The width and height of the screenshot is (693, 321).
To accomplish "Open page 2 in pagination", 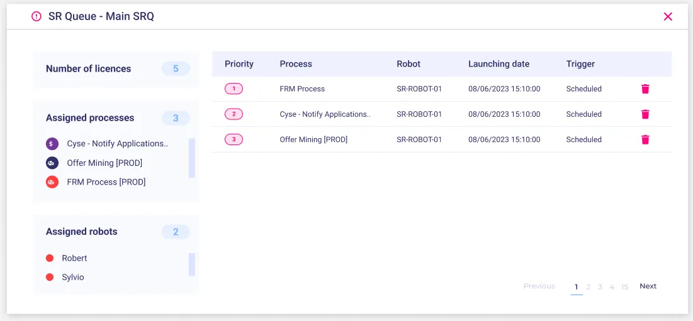I will click(589, 287).
